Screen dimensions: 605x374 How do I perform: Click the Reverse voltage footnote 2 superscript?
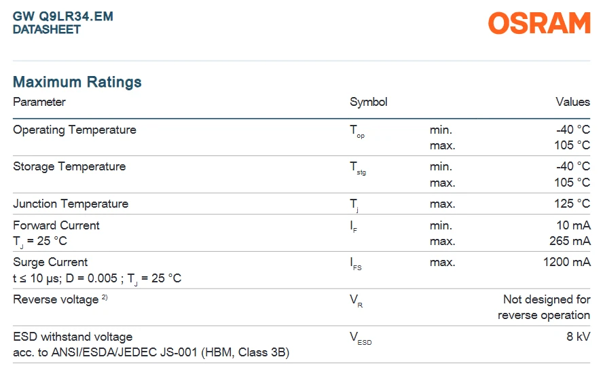tap(105, 297)
